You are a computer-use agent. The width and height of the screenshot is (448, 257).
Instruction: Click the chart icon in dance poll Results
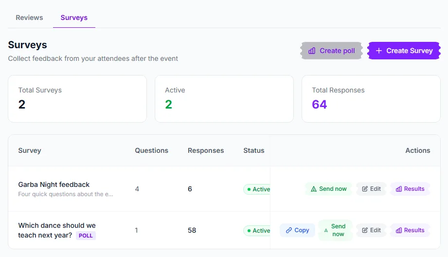pyautogui.click(x=399, y=230)
